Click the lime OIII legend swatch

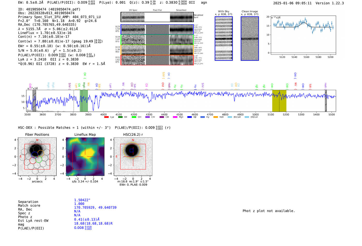pyautogui.click(x=134, y=117)
